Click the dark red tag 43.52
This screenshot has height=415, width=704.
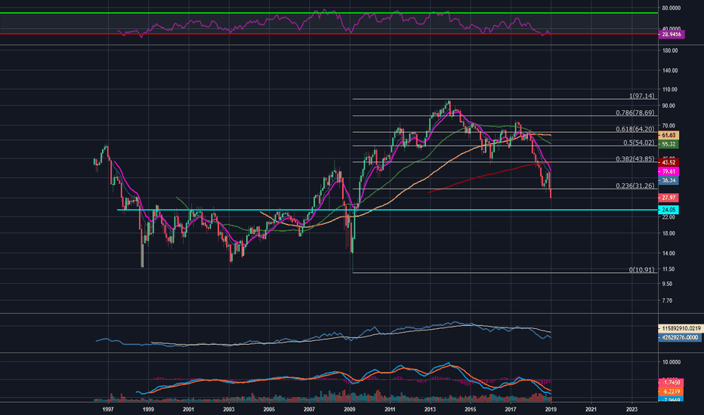668,162
